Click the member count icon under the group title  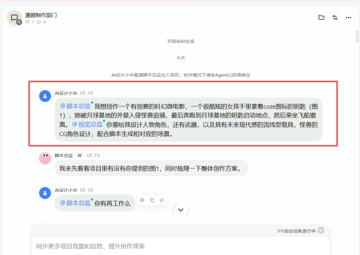click(x=27, y=22)
